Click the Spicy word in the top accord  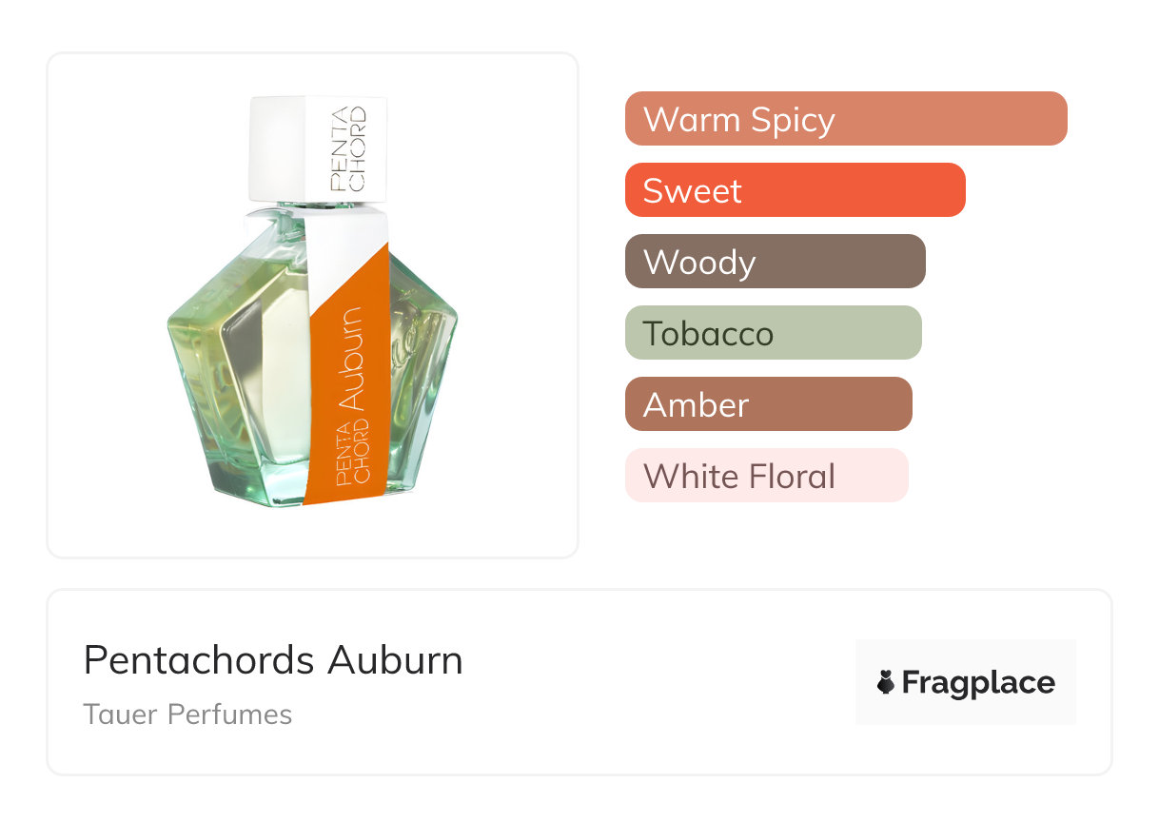point(792,120)
